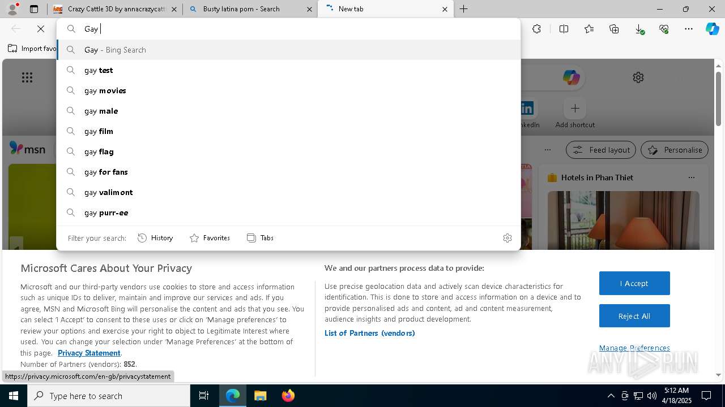
Task: Select the 'Gay - Bing Search' suggestion
Action: click(x=288, y=50)
